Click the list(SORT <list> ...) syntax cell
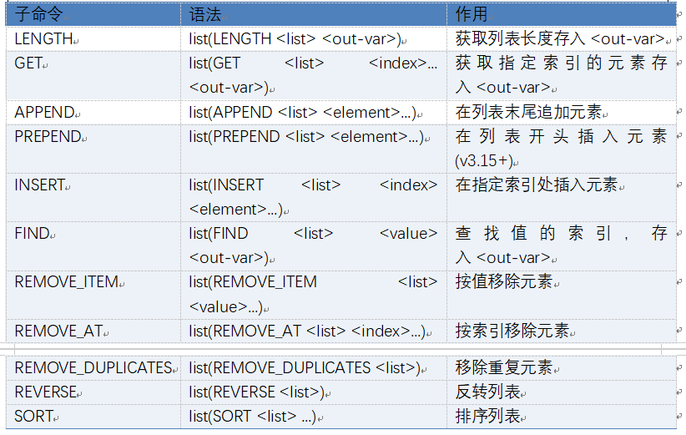Viewport: 686px width, 435px height. coord(314,416)
